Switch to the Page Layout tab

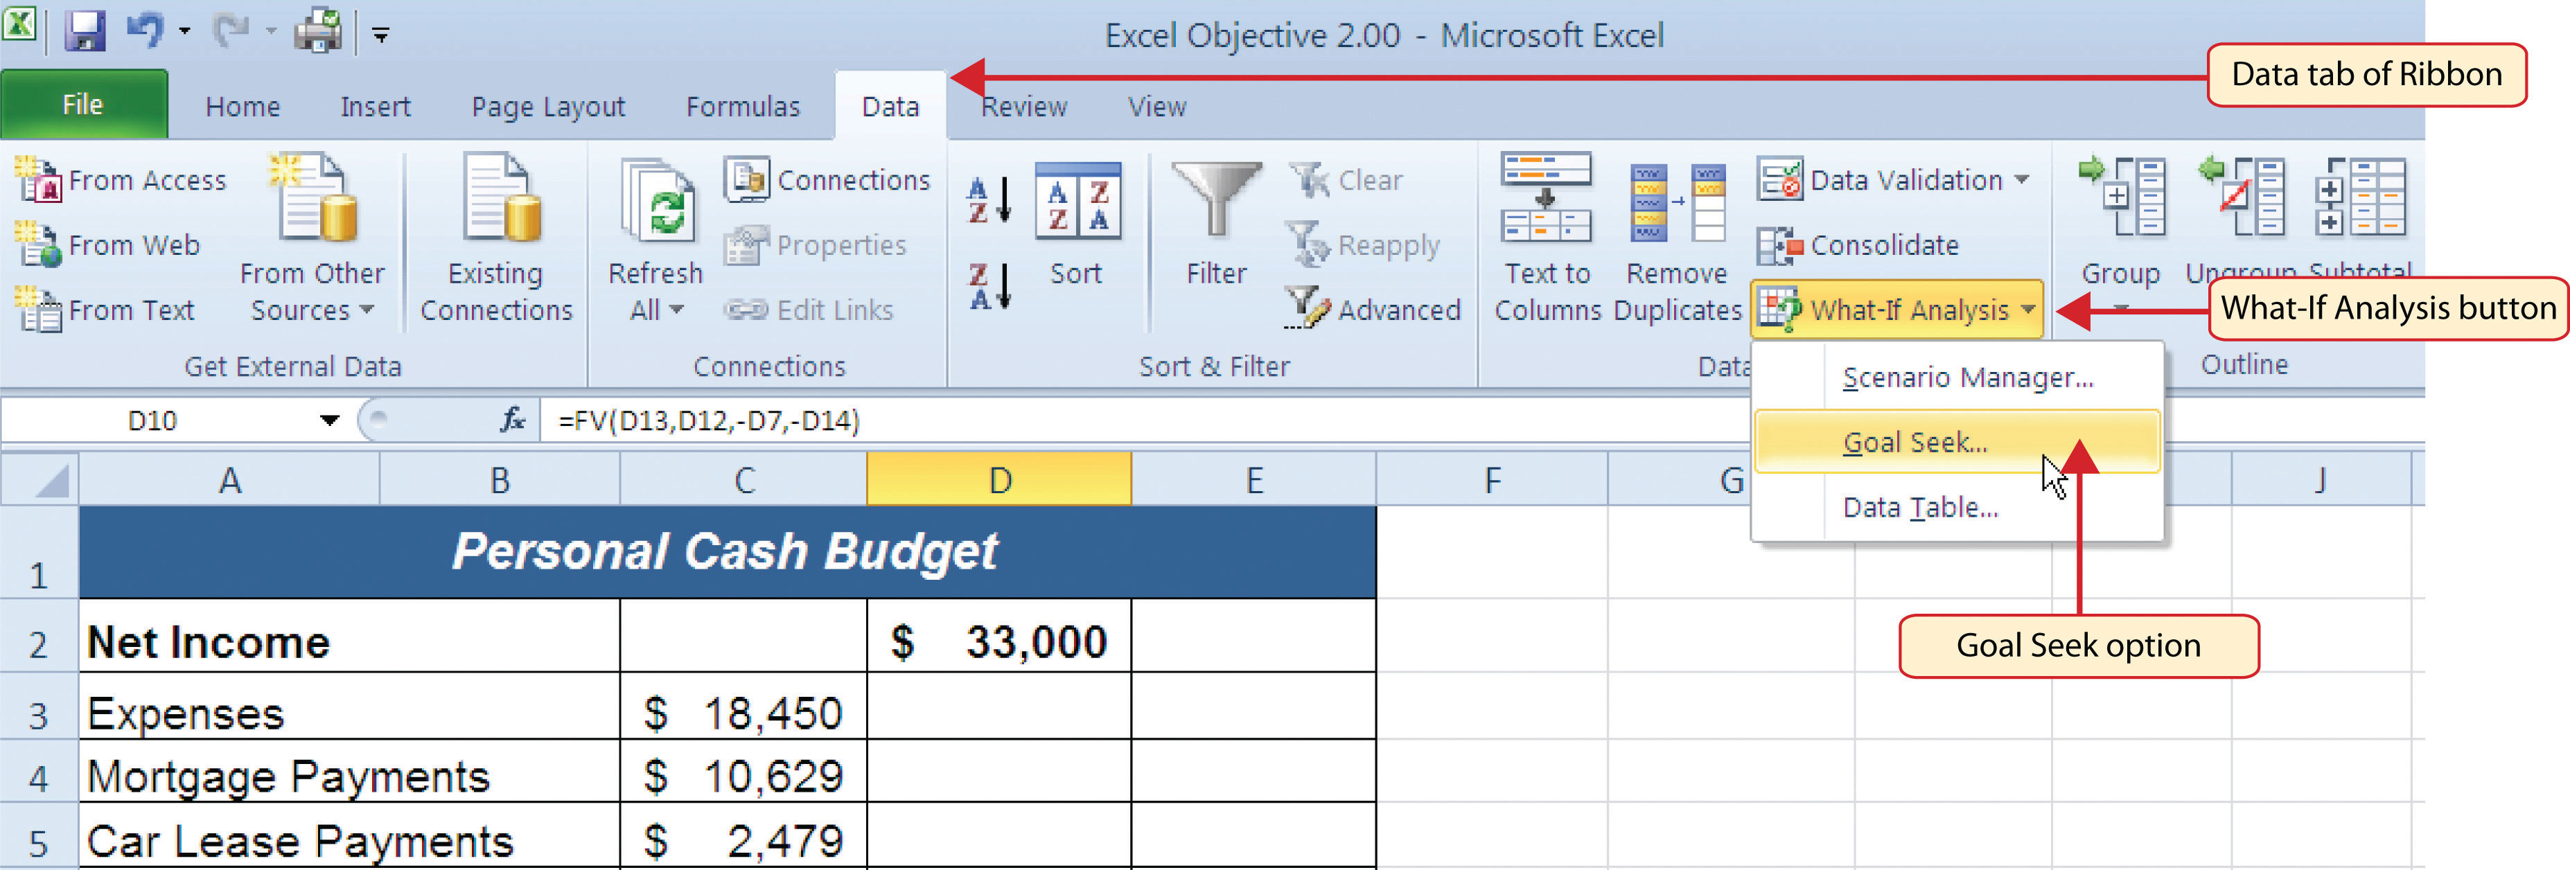547,107
